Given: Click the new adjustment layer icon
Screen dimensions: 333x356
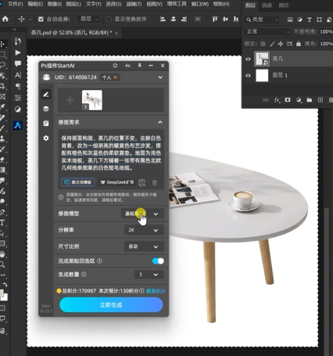Looking at the screenshot, I should [299, 100].
